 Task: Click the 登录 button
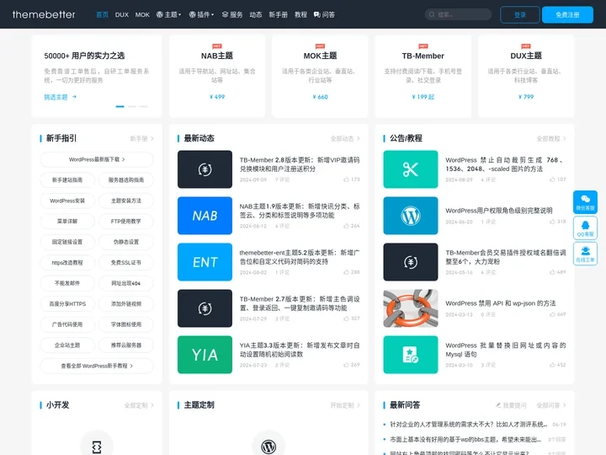(x=520, y=14)
